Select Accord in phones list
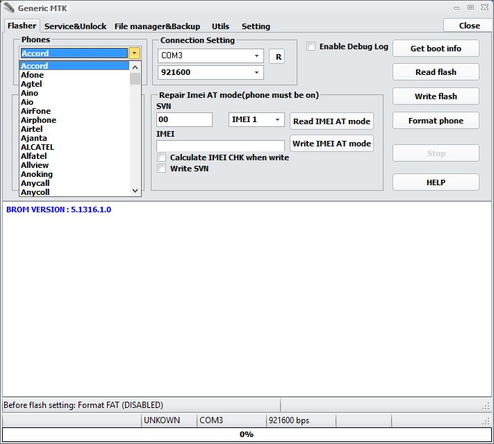 point(74,66)
